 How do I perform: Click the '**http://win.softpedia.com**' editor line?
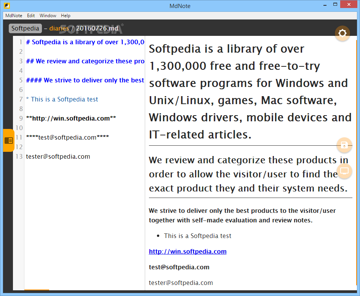pyautogui.click(x=71, y=118)
